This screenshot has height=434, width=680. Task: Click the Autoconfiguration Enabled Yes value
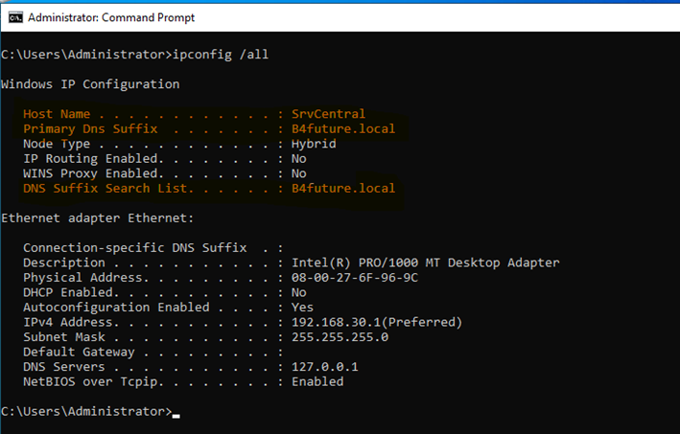point(302,308)
